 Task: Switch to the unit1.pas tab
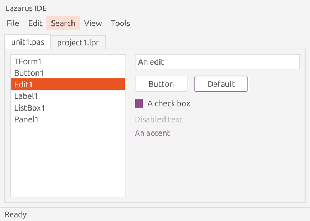pyautogui.click(x=28, y=41)
